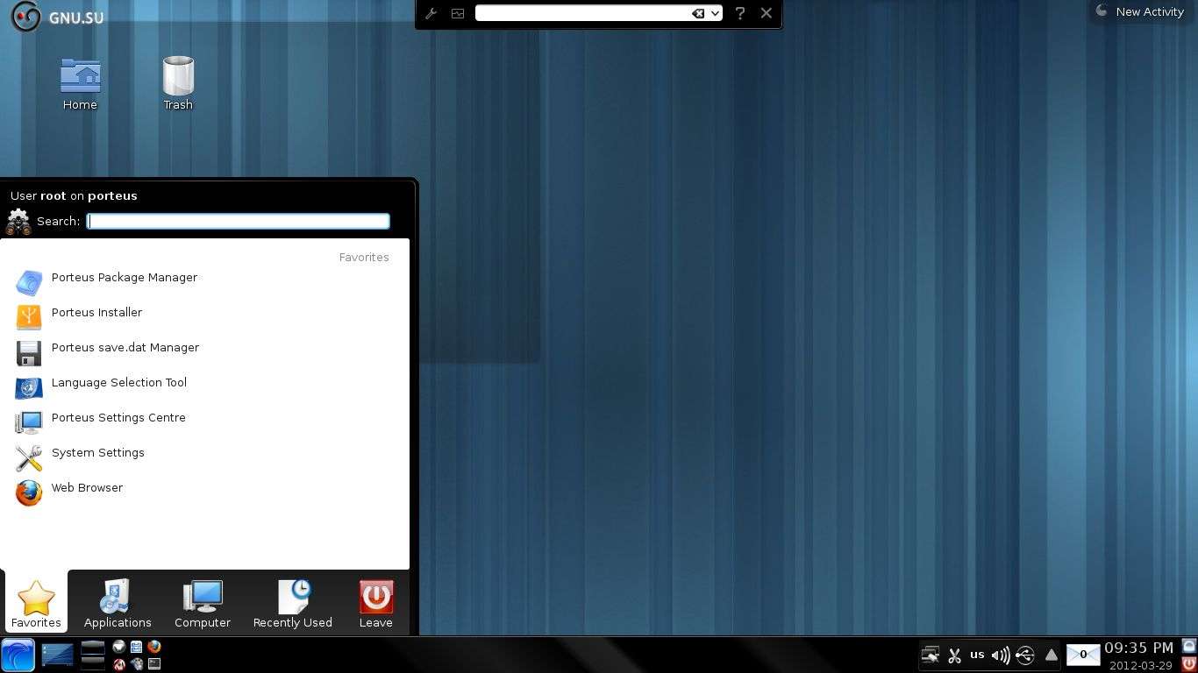
Task: Select the lower virtual desktop in pager
Action: pyautogui.click(x=93, y=663)
